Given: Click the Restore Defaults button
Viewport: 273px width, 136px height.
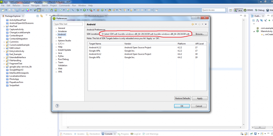Looking at the screenshot, I should coord(182,98).
